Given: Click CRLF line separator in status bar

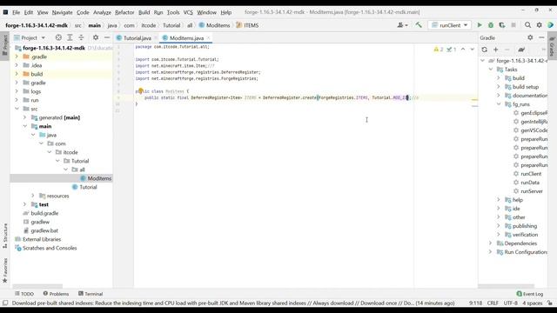Looking at the screenshot, I should click(493, 303).
